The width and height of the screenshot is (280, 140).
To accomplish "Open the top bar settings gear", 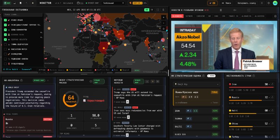I will pyautogui.click(x=268, y=3).
